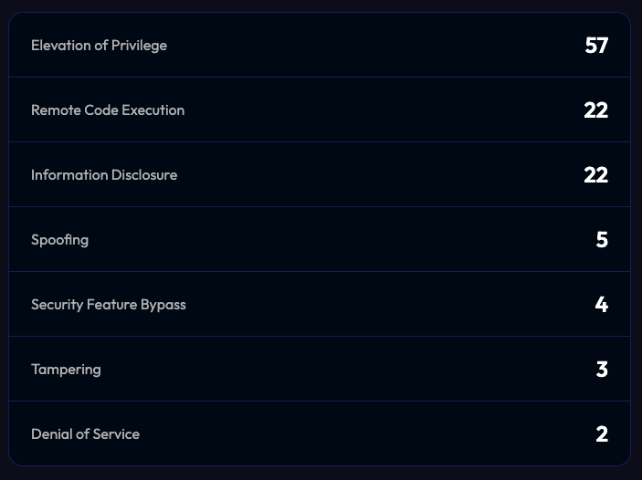Click the count 22 beside Information Disclosure
This screenshot has width=642, height=480.
[x=595, y=175]
